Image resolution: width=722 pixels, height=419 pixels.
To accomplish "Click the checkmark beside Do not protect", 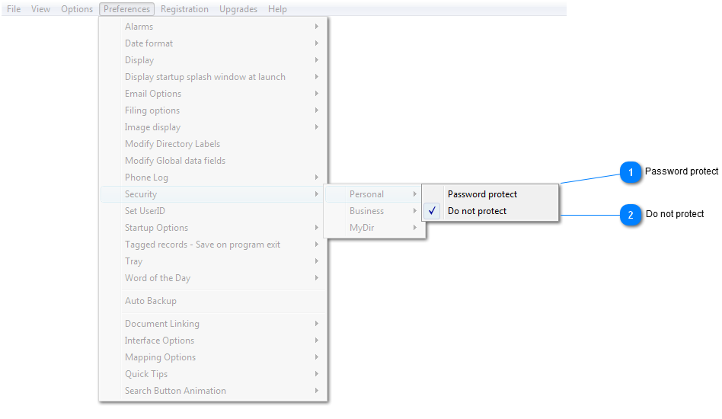I will coord(432,211).
